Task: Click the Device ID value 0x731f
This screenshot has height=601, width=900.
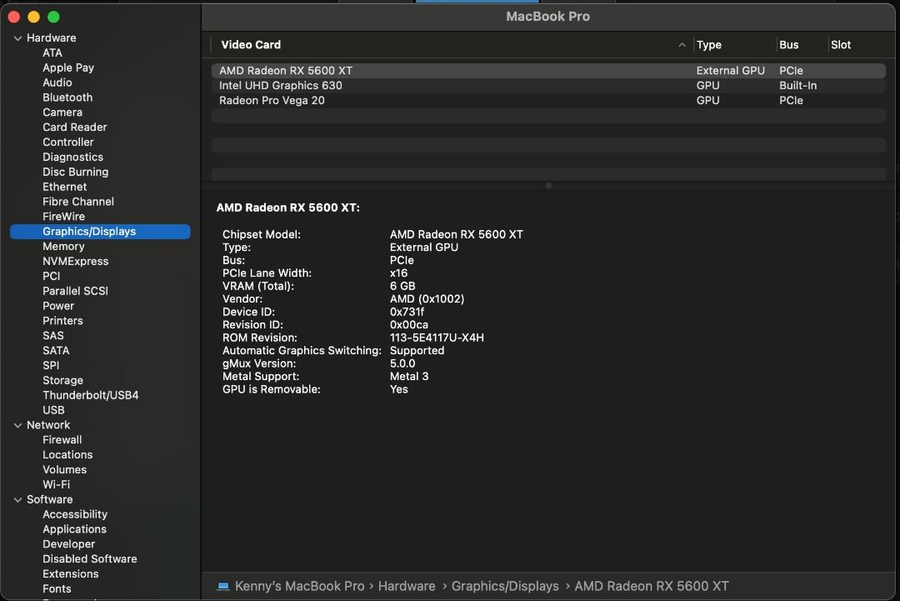Action: [x=407, y=312]
